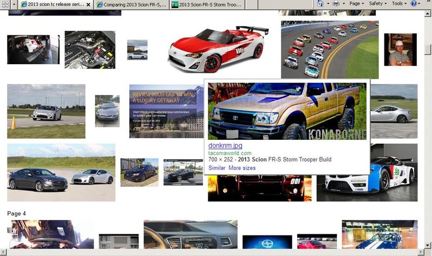Click the Print icon
This screenshot has height=256, width=432.
click(336, 4)
